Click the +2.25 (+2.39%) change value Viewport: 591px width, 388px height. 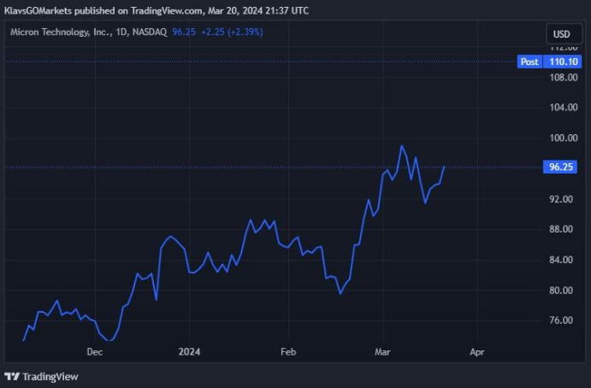[232, 32]
